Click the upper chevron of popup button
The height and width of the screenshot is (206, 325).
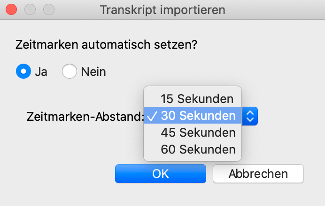pos(250,113)
